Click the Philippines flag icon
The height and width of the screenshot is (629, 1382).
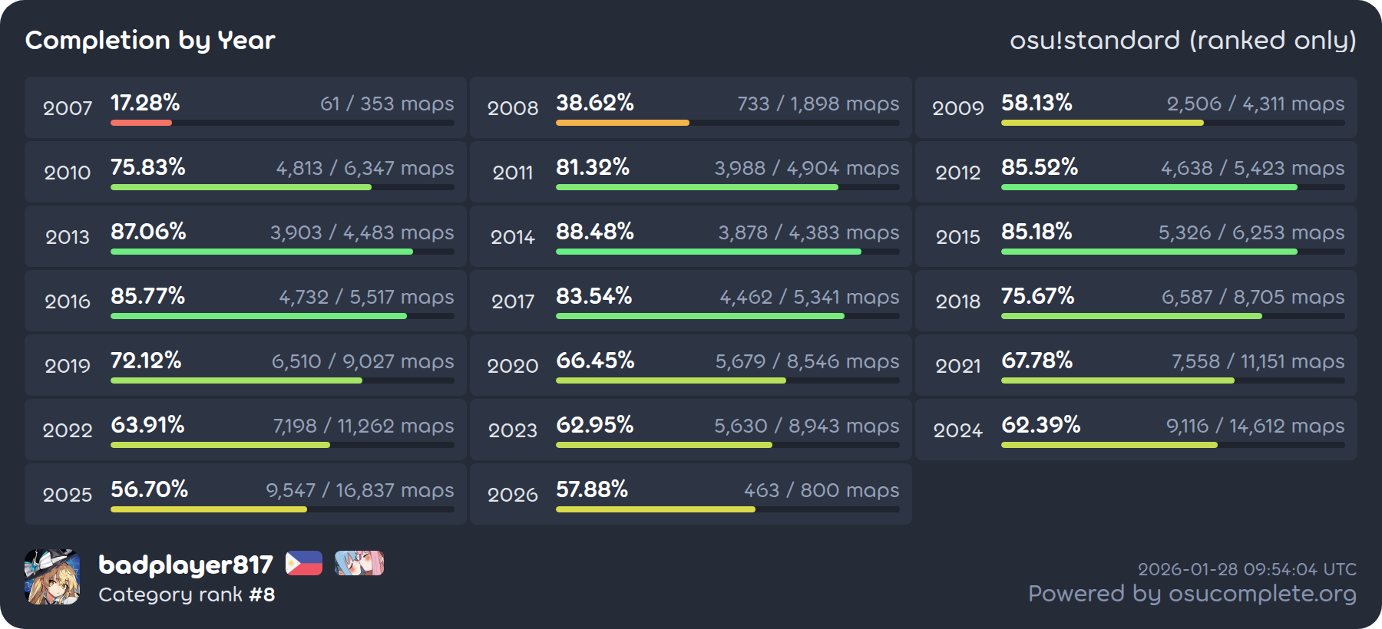[304, 564]
